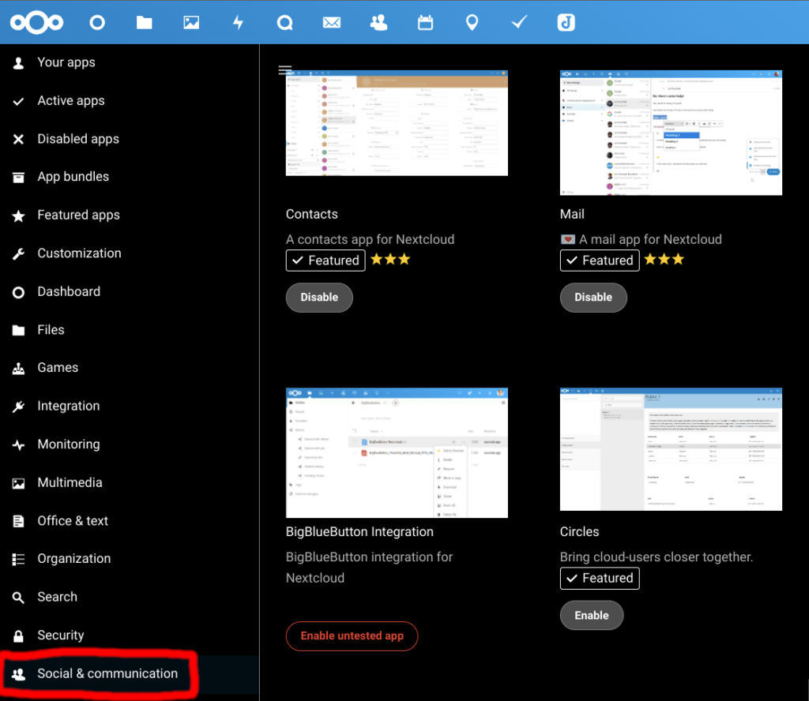
Task: Open the BigBlueButton Integration screenshot preview
Action: pos(397,453)
